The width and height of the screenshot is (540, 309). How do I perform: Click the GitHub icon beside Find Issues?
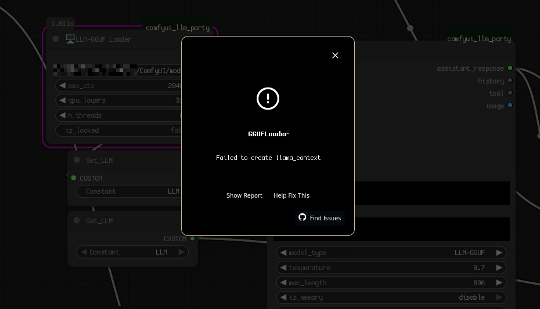click(x=303, y=217)
